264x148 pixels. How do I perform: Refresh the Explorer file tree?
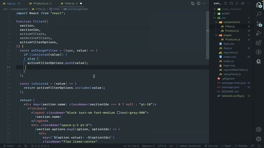pos(237,4)
